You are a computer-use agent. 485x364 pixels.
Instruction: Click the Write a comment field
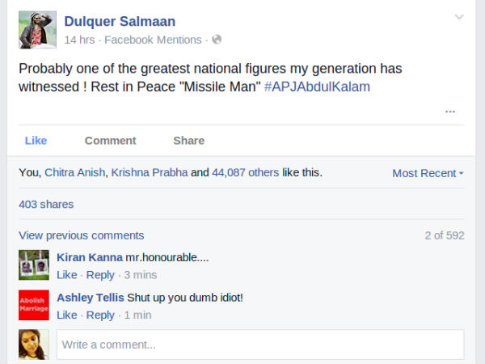(x=259, y=345)
